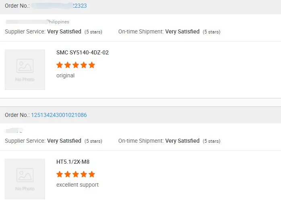
Task: Click the "original" review comment
Action: [65, 75]
